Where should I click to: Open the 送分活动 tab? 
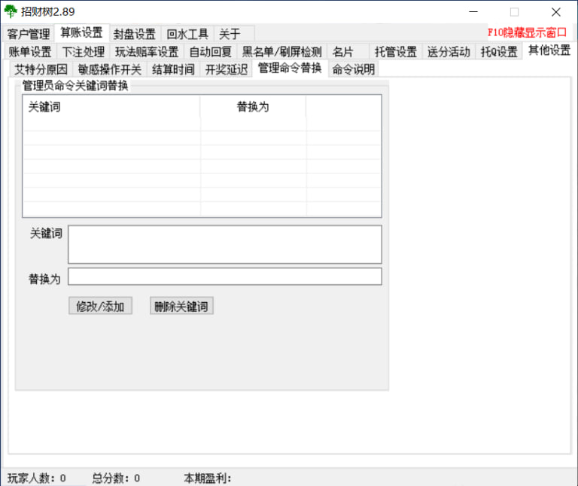449,52
